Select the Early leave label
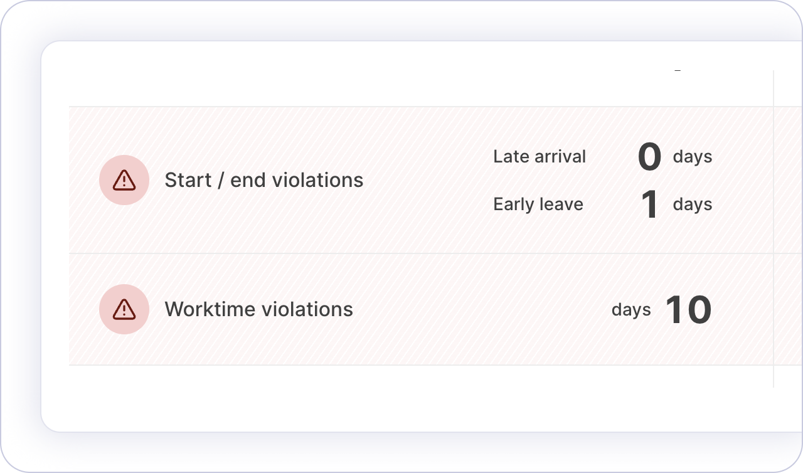 [538, 204]
